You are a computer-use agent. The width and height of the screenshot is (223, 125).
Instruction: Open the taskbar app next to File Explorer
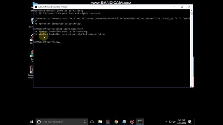[108, 122]
